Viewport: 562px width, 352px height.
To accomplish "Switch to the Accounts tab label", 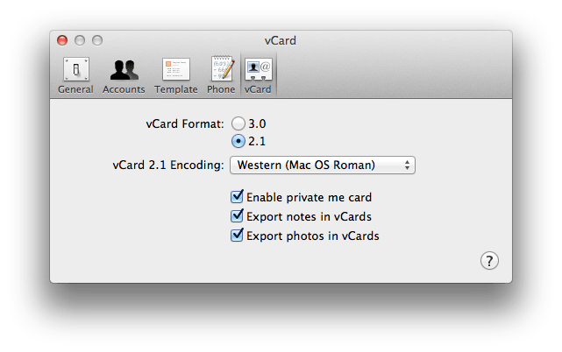I will [124, 89].
